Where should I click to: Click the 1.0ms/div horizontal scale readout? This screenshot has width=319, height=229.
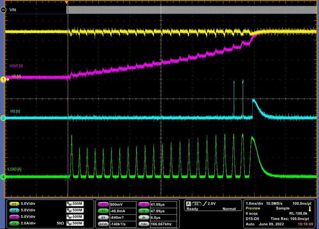tap(254, 203)
